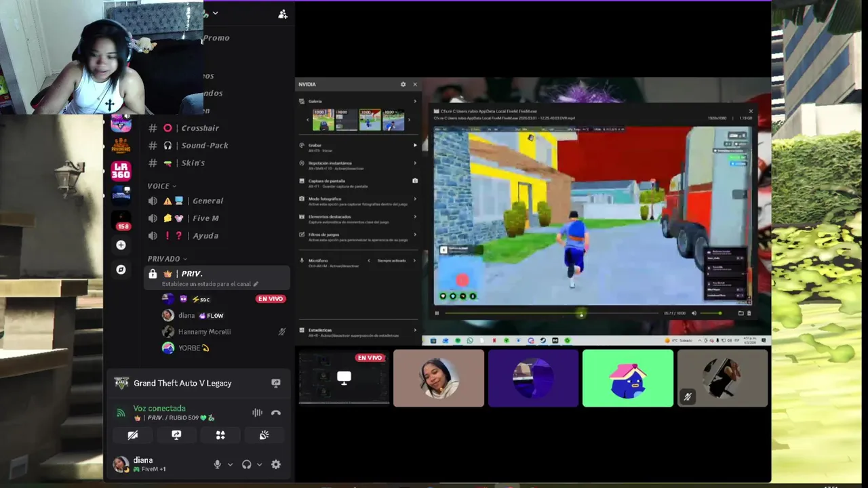Image resolution: width=868 pixels, height=488 pixels.
Task: Add a server with the plus icon
Action: tap(121, 245)
